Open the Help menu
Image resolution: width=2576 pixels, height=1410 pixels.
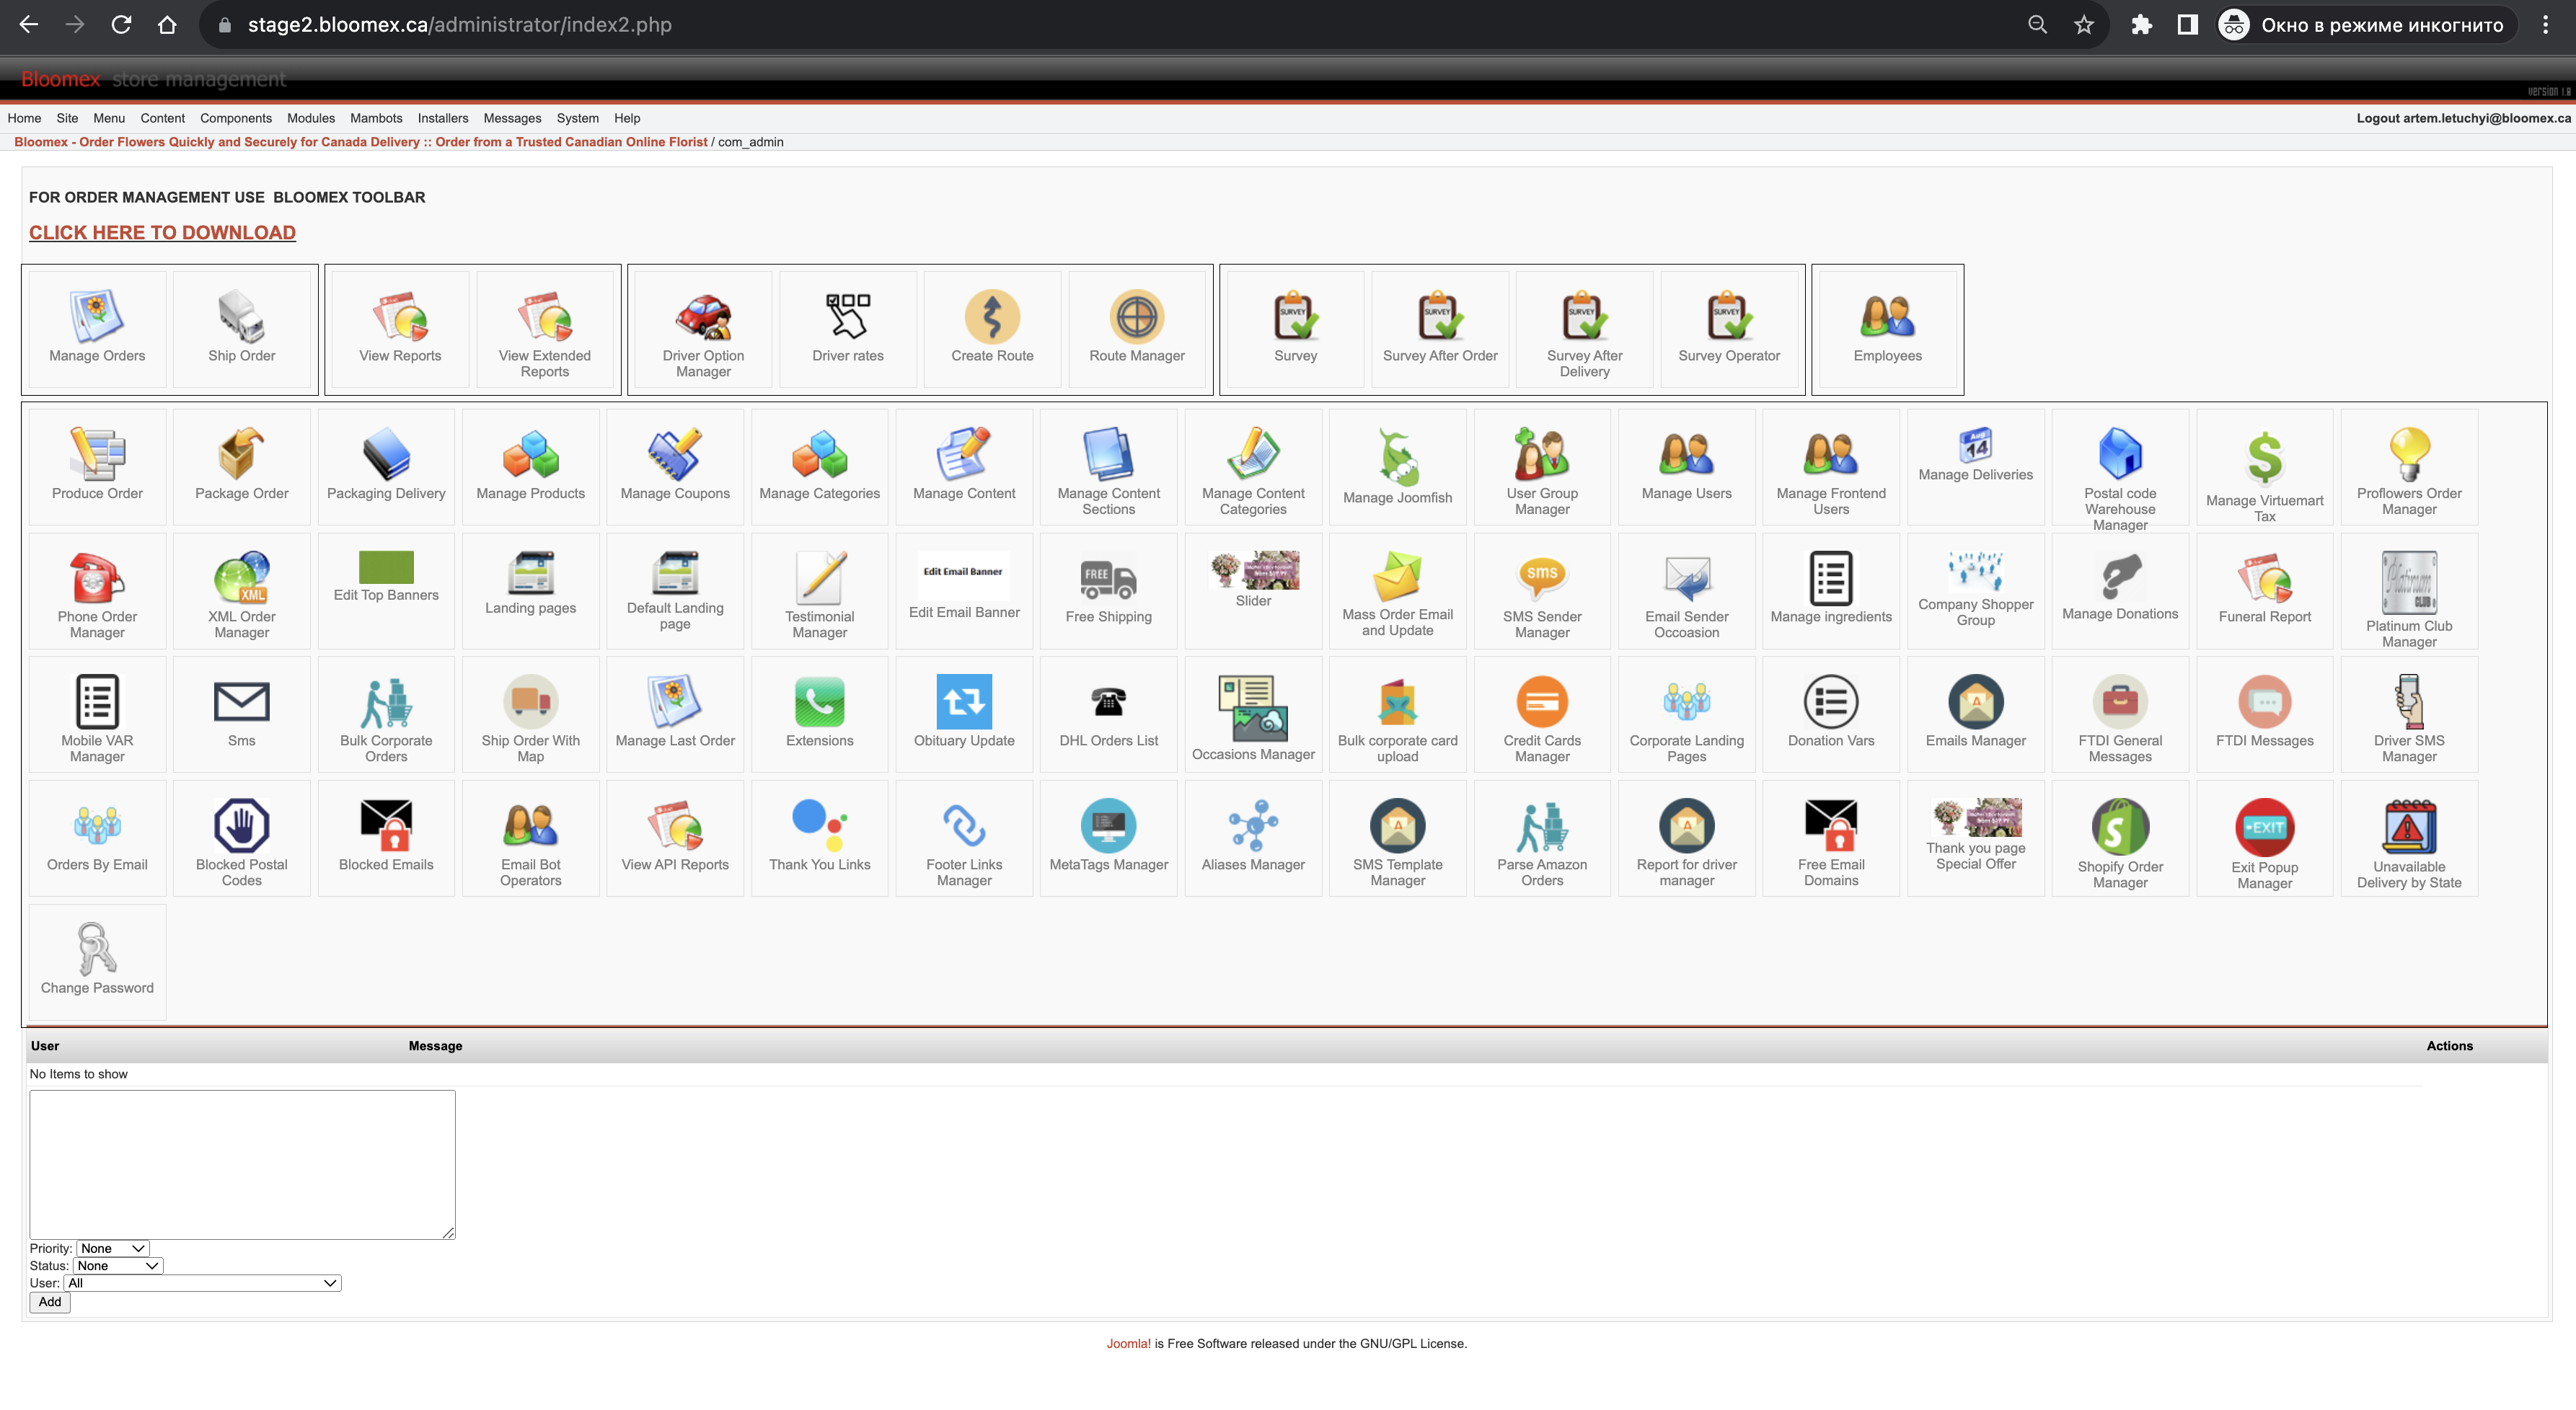(x=627, y=118)
